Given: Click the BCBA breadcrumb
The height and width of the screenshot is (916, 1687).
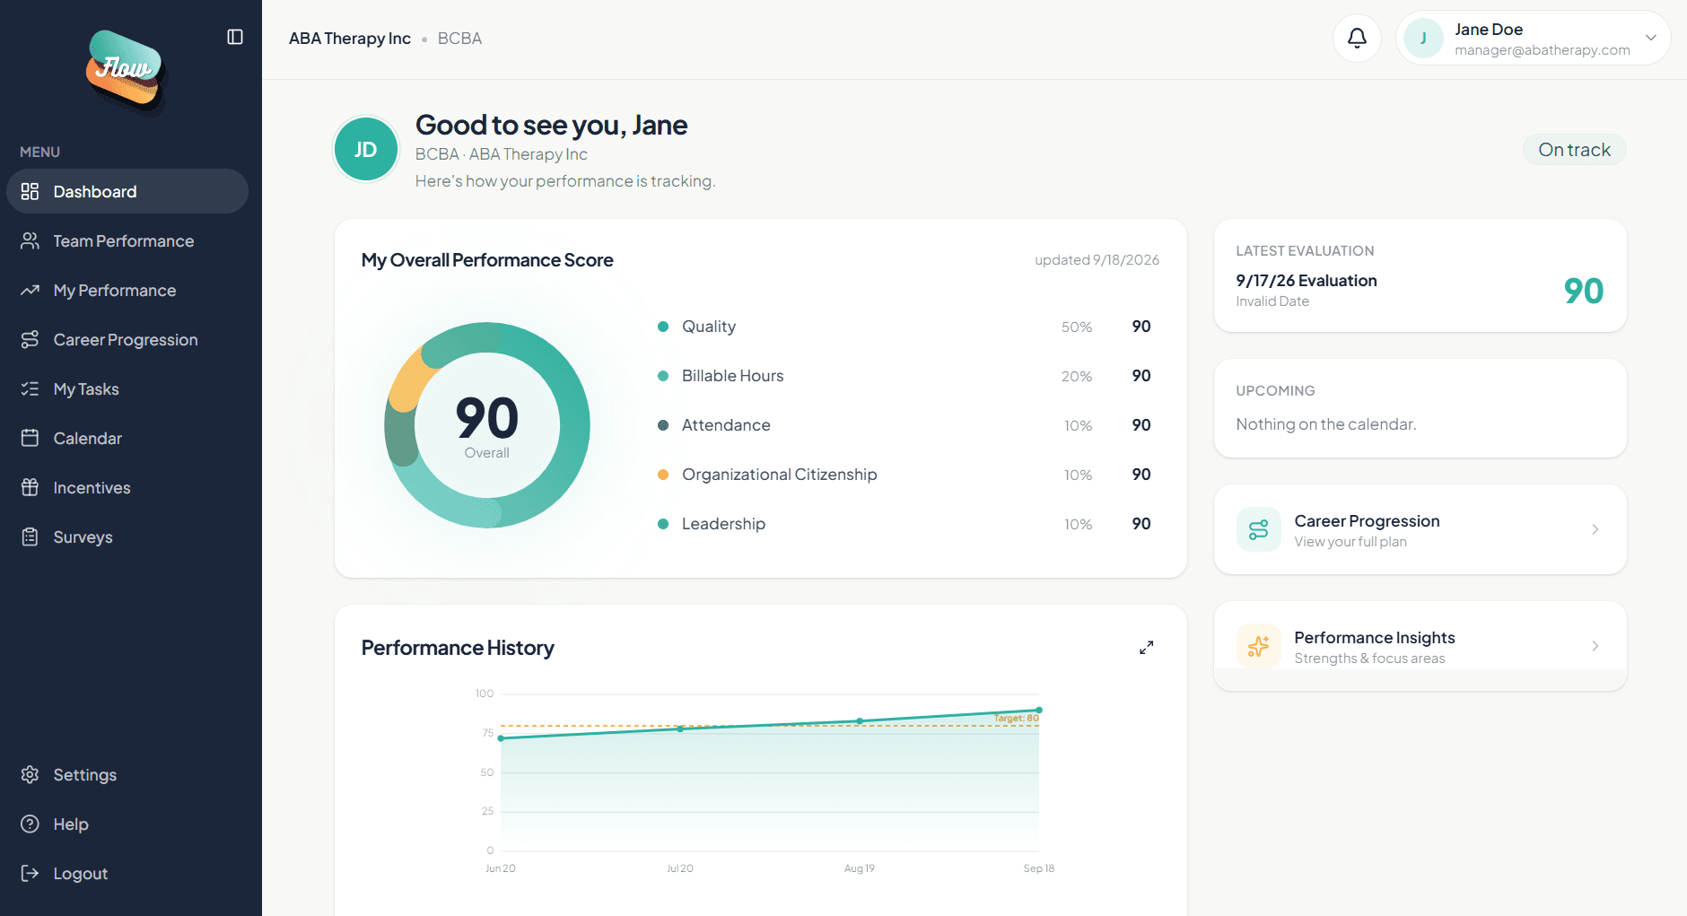Looking at the screenshot, I should point(459,39).
